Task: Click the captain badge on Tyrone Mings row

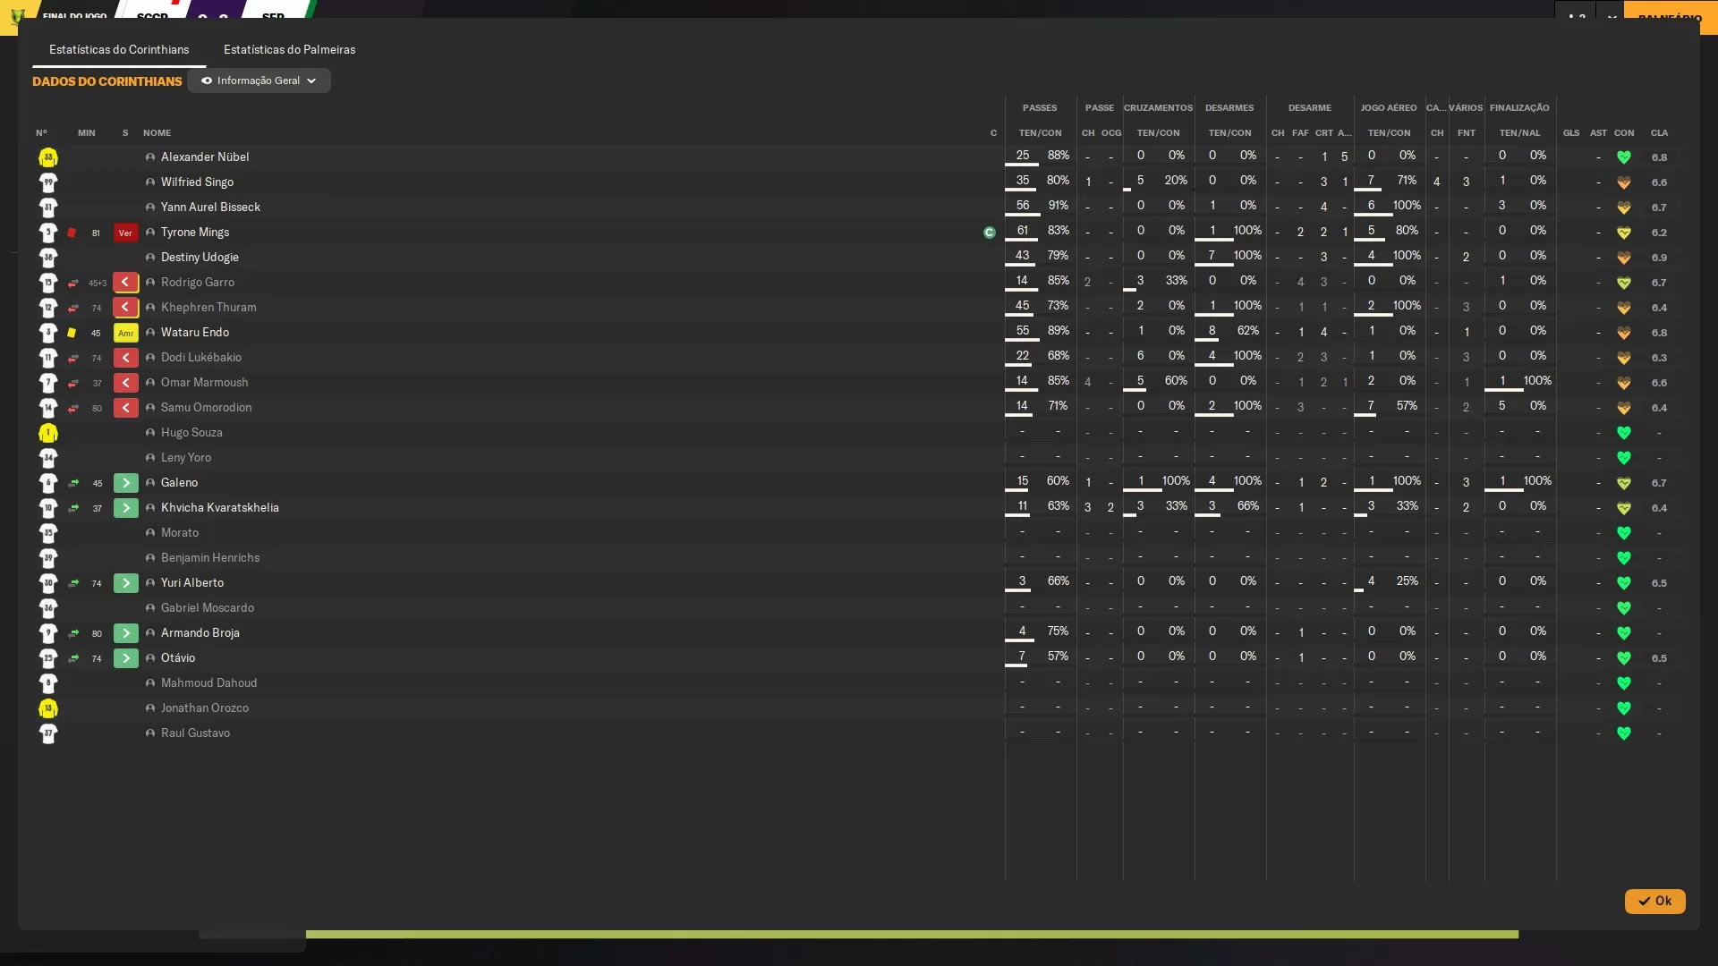Action: point(990,233)
